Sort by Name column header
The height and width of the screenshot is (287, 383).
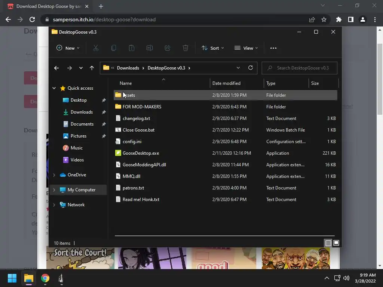[x=162, y=83]
